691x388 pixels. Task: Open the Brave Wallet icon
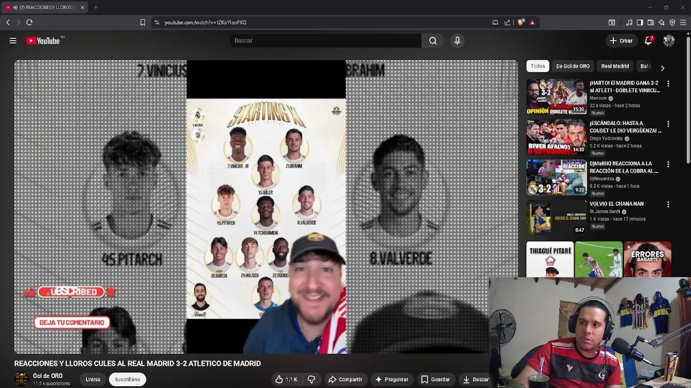[651, 22]
